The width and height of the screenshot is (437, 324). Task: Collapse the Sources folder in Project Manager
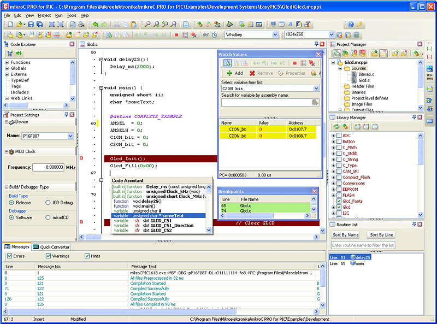340,68
